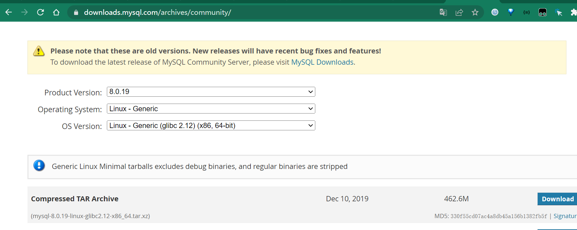Open the clock extension icon
This screenshot has height=230, width=577.
point(495,13)
